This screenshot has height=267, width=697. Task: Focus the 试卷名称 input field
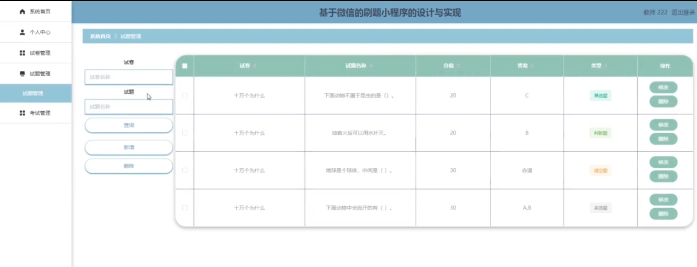coord(129,77)
